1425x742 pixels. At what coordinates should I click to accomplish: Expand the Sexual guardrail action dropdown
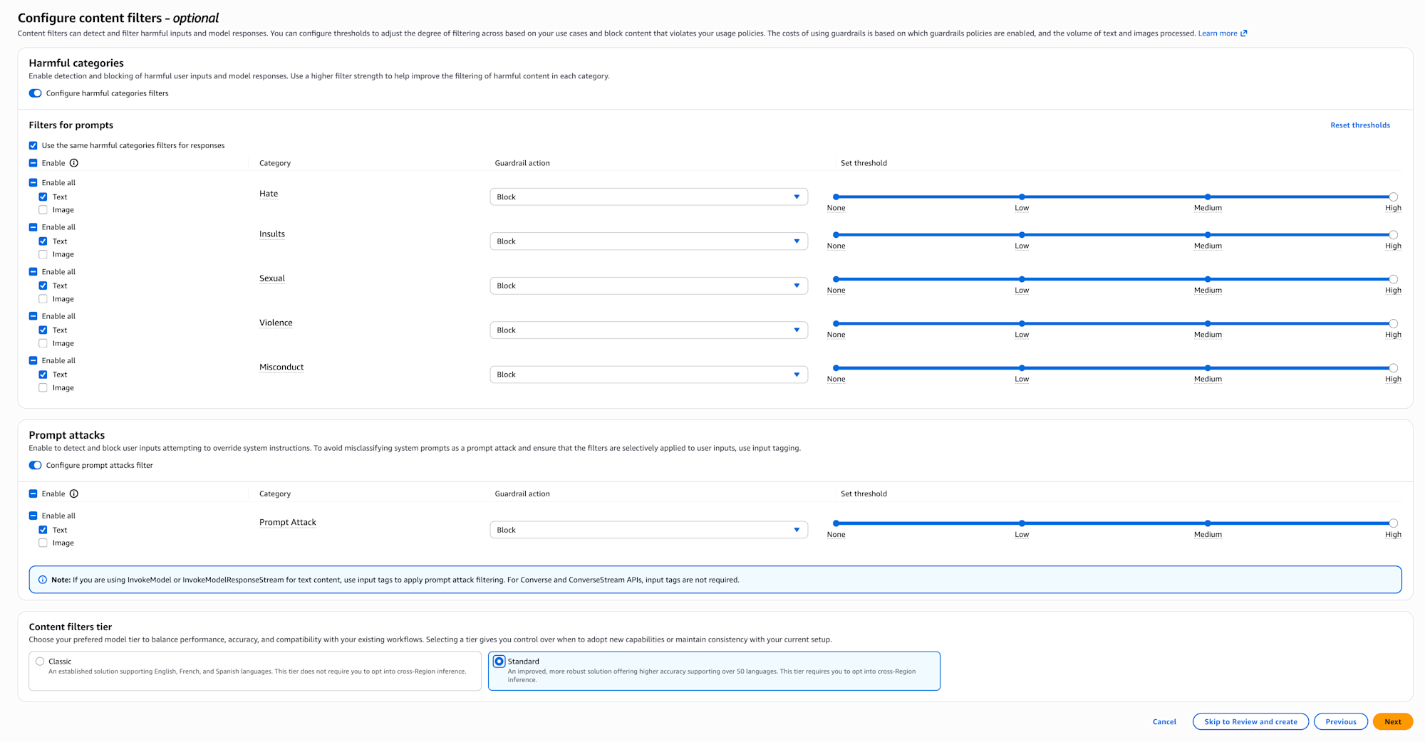648,286
